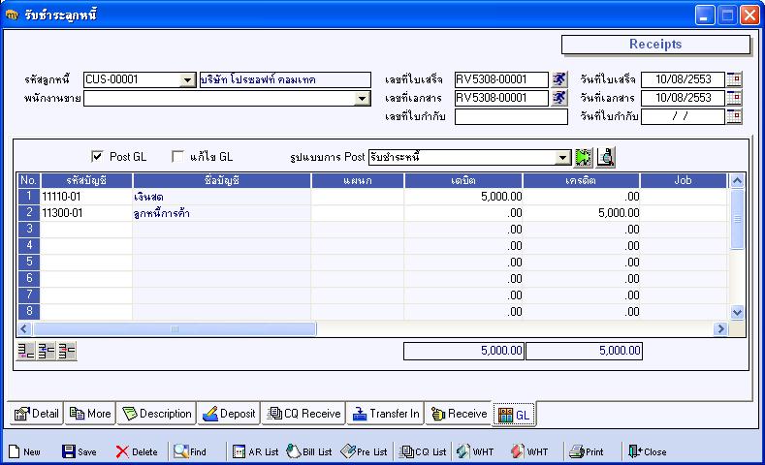Select account name cell ลูกหนี้การค้า
This screenshot has width=765, height=465.
(x=221, y=213)
